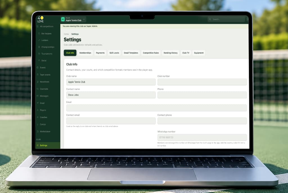This screenshot has width=288, height=193.
Task: Open the Championships trophy item
Action: (x=46, y=47)
